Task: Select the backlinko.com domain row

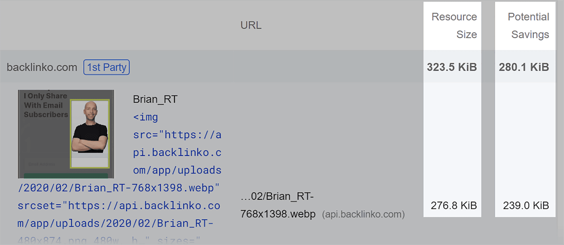Action: (x=42, y=67)
